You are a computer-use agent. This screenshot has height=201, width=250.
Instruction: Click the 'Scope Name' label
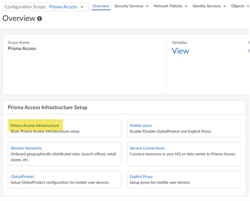point(18,43)
